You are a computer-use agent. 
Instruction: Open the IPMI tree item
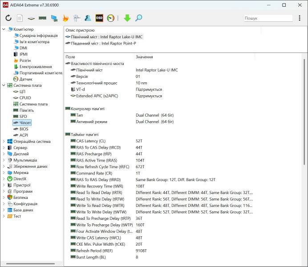[24, 54]
